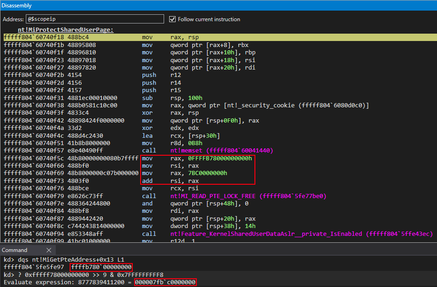Click the Address input field

point(94,19)
